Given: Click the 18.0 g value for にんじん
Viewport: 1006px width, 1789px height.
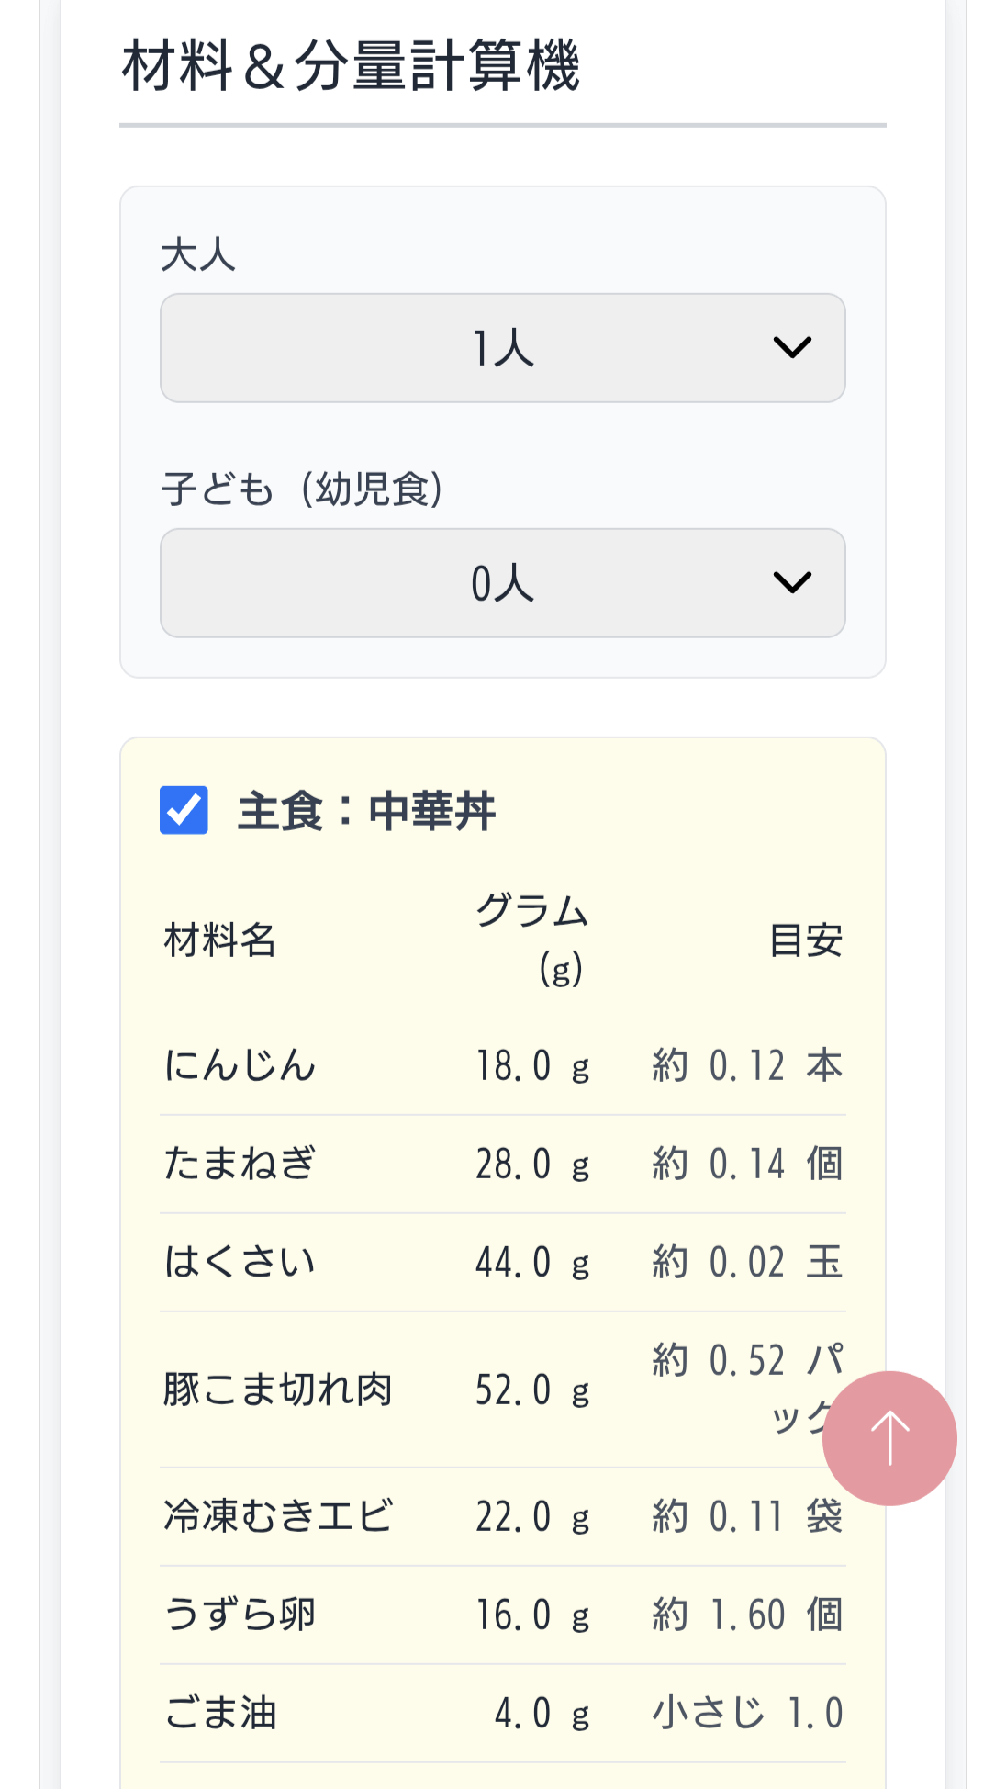Looking at the screenshot, I should point(532,1066).
